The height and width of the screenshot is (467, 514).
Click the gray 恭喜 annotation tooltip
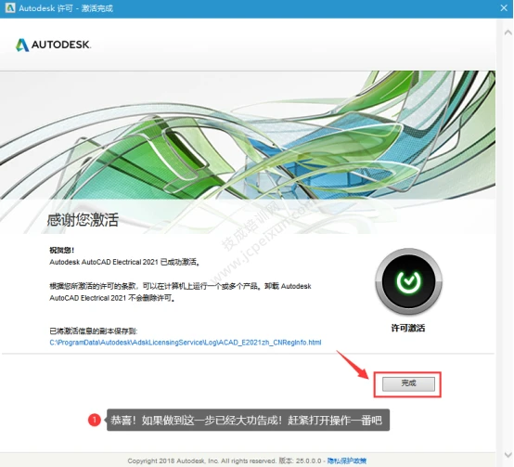pos(248,420)
